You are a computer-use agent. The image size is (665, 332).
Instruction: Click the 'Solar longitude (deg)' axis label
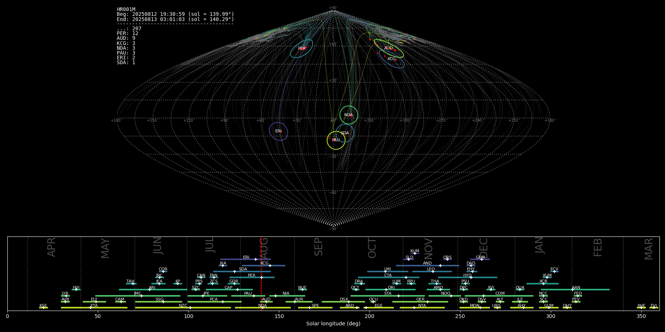coord(333,324)
